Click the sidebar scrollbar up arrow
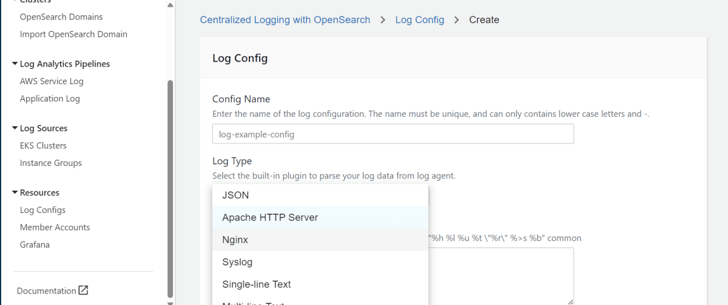 point(170,5)
